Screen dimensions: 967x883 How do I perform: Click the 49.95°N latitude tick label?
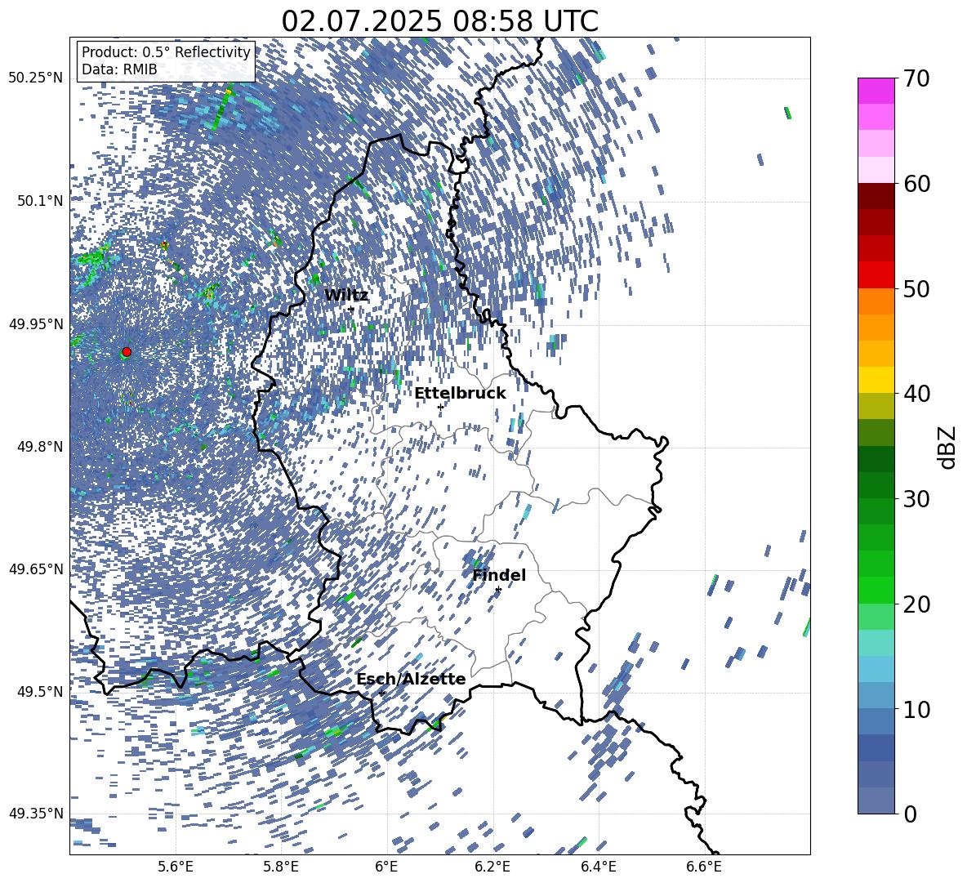click(x=36, y=323)
